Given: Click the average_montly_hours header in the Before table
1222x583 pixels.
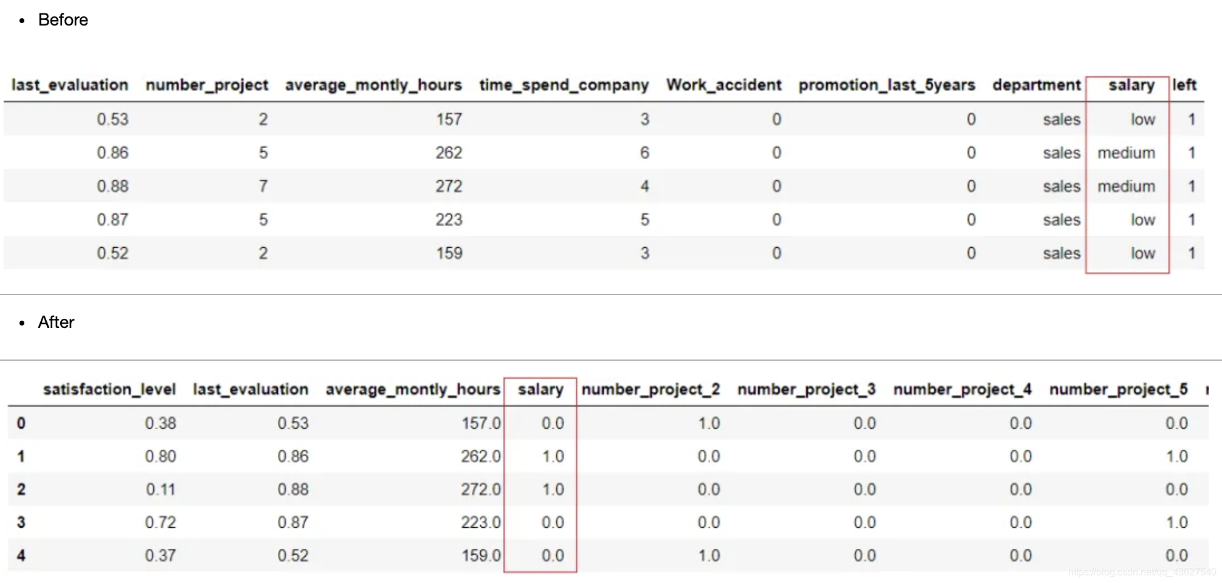Looking at the screenshot, I should point(373,85).
